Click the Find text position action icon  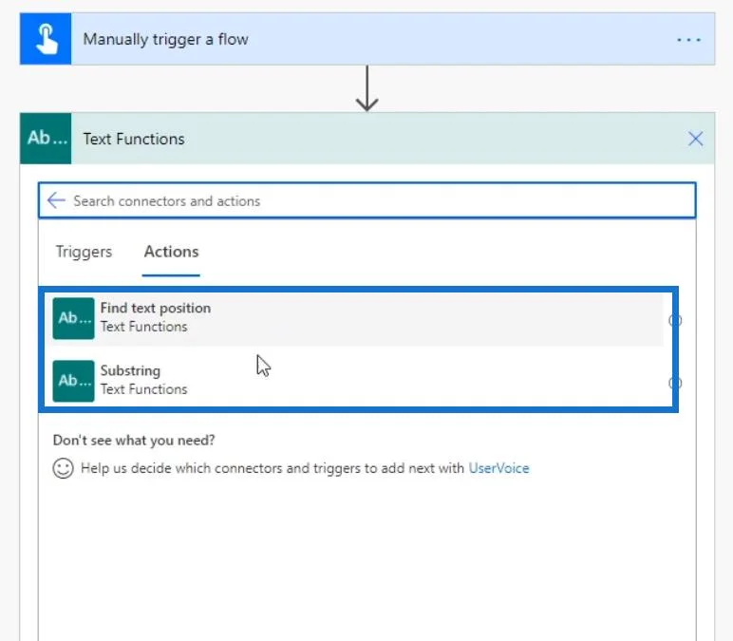(x=73, y=318)
